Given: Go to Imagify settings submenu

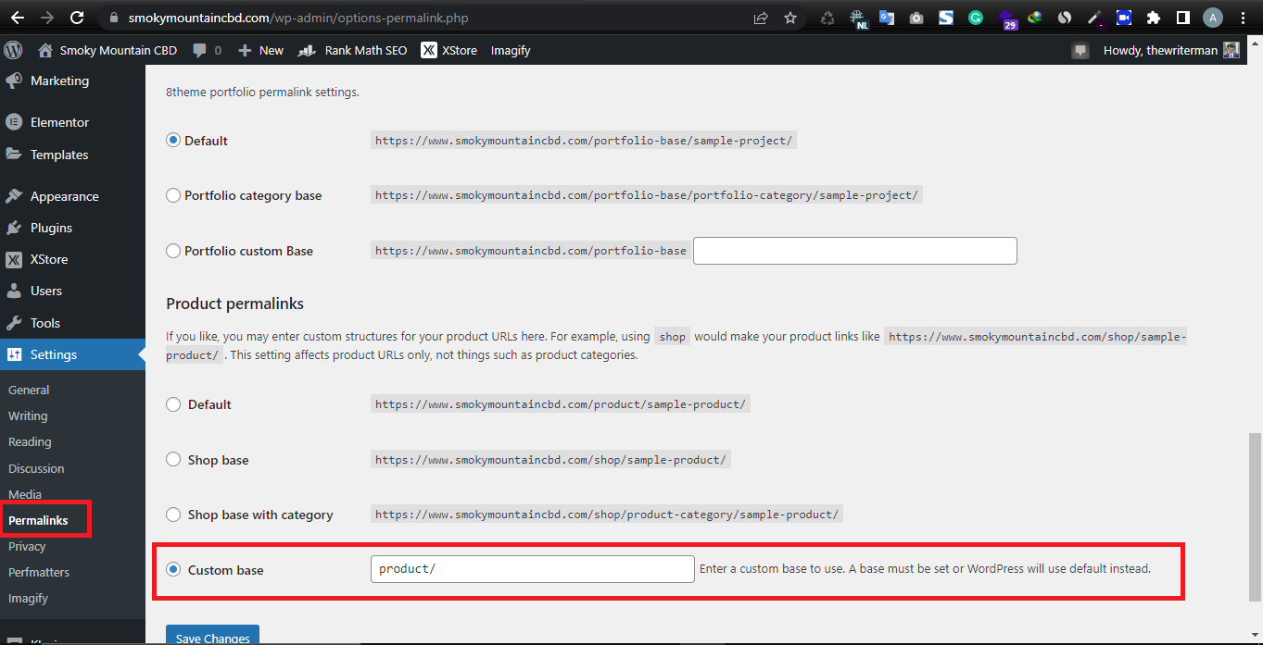Looking at the screenshot, I should (x=28, y=598).
